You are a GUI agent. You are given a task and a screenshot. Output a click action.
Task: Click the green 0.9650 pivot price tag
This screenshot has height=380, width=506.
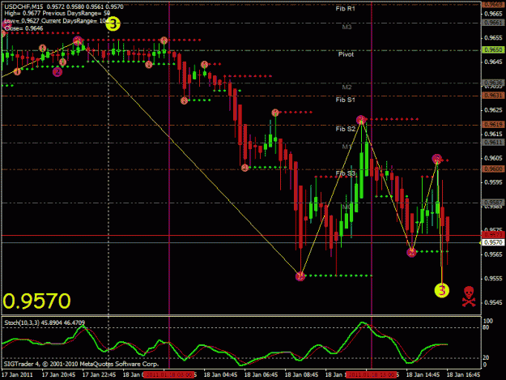493,49
